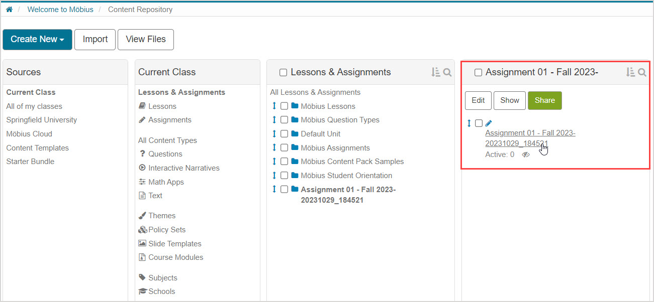This screenshot has height=302, width=654.
Task: Expand the Möbius Assignments folder
Action: (335, 148)
